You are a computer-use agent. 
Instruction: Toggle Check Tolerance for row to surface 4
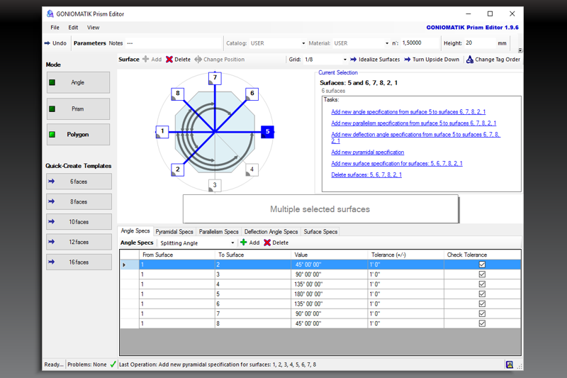(482, 284)
